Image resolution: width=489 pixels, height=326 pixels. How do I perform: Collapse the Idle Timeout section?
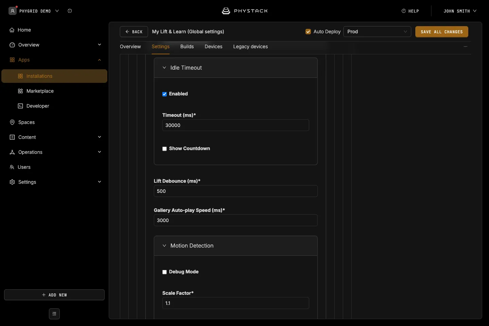[x=164, y=68]
